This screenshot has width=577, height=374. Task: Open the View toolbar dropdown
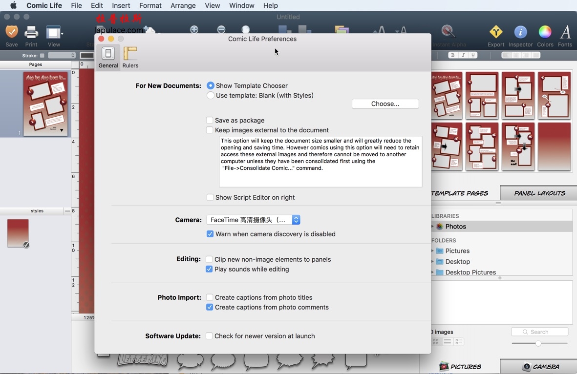(x=54, y=36)
